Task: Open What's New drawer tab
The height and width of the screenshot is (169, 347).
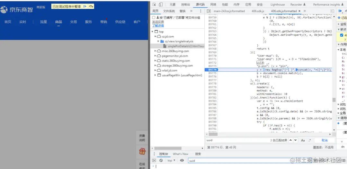Action: 181,154
